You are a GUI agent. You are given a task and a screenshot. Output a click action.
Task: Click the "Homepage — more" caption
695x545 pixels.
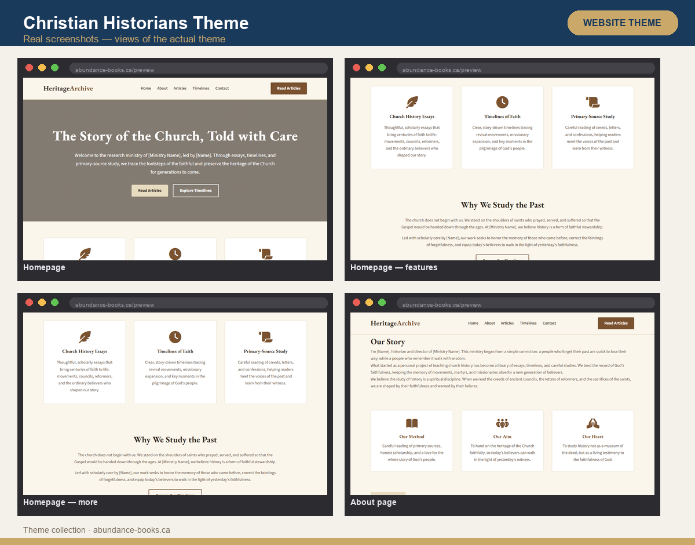60,502
